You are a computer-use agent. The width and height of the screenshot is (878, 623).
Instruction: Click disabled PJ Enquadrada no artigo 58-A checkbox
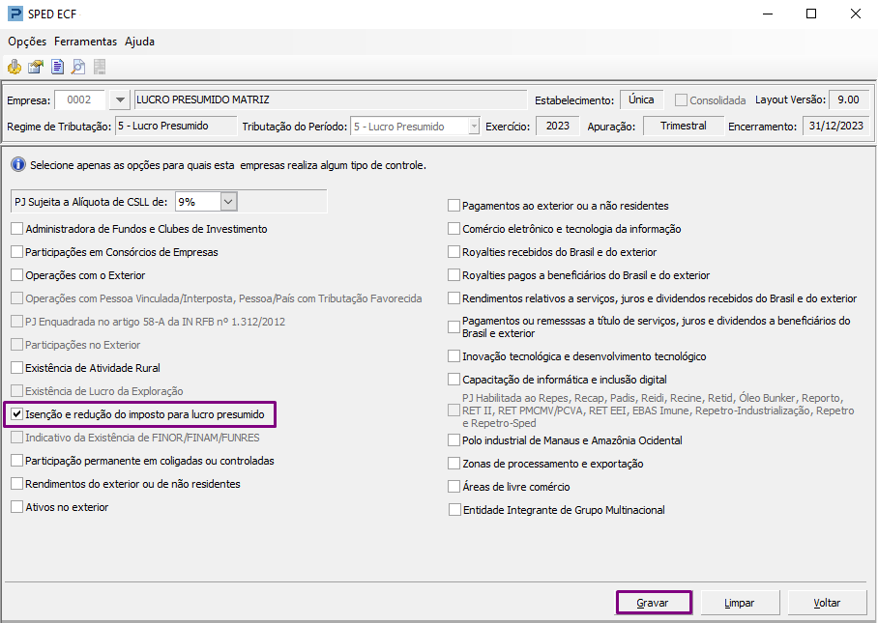tap(16, 322)
